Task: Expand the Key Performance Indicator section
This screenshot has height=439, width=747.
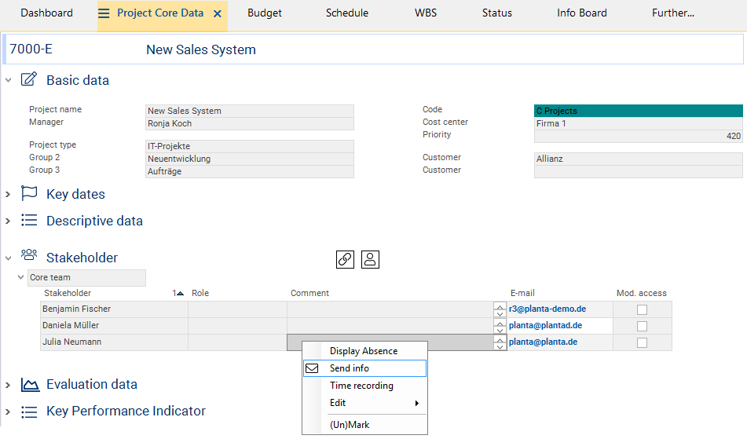Action: coord(8,412)
